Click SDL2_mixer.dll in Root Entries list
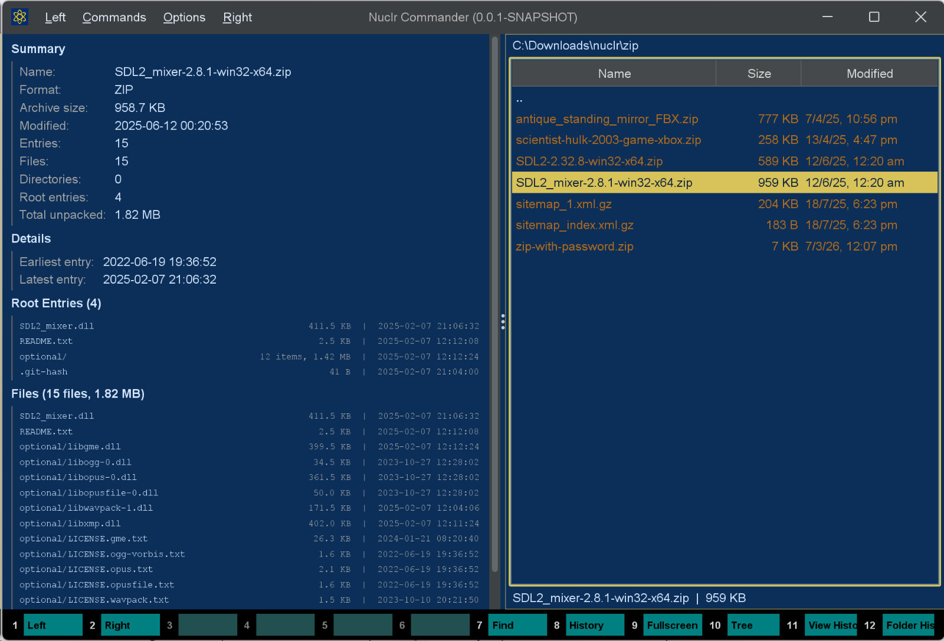 coord(57,326)
